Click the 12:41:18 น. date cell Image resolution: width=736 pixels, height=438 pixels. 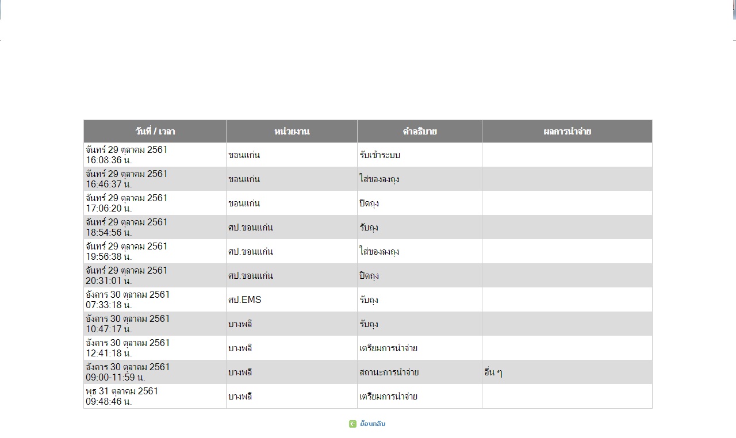point(155,348)
